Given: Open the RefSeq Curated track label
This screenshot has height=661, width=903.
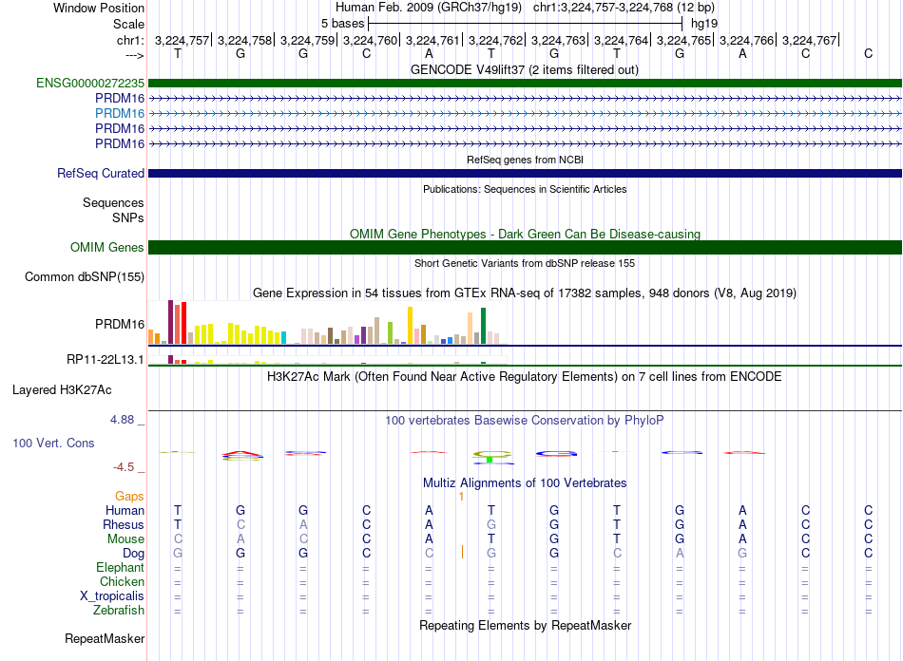Looking at the screenshot, I should pyautogui.click(x=100, y=173).
